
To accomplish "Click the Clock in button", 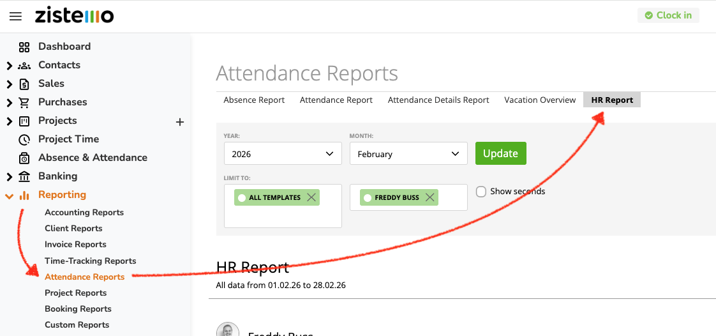I will pos(668,15).
